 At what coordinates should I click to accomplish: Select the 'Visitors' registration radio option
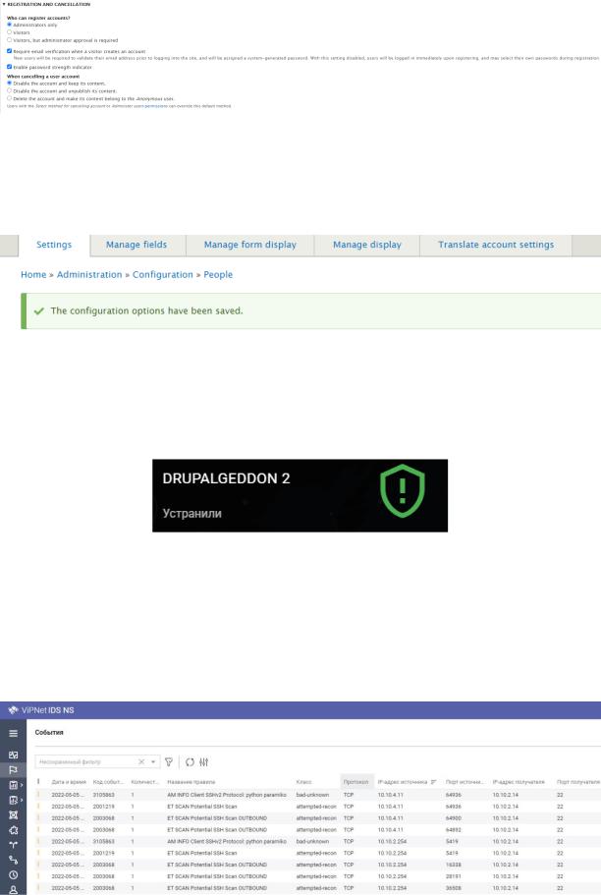9,32
